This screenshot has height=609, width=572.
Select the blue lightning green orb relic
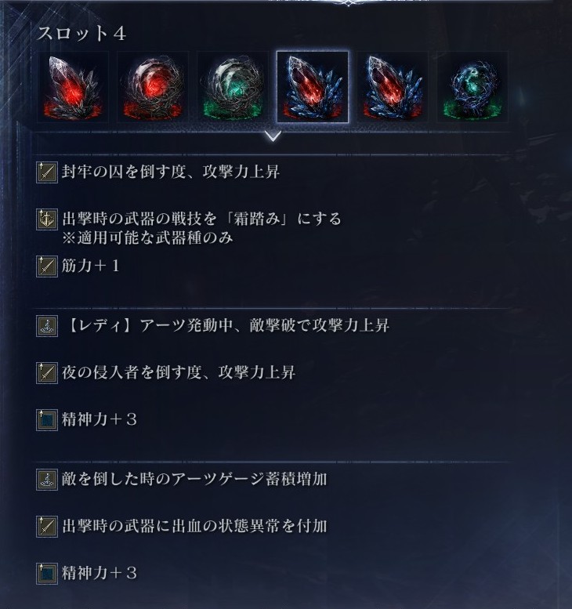coord(472,87)
